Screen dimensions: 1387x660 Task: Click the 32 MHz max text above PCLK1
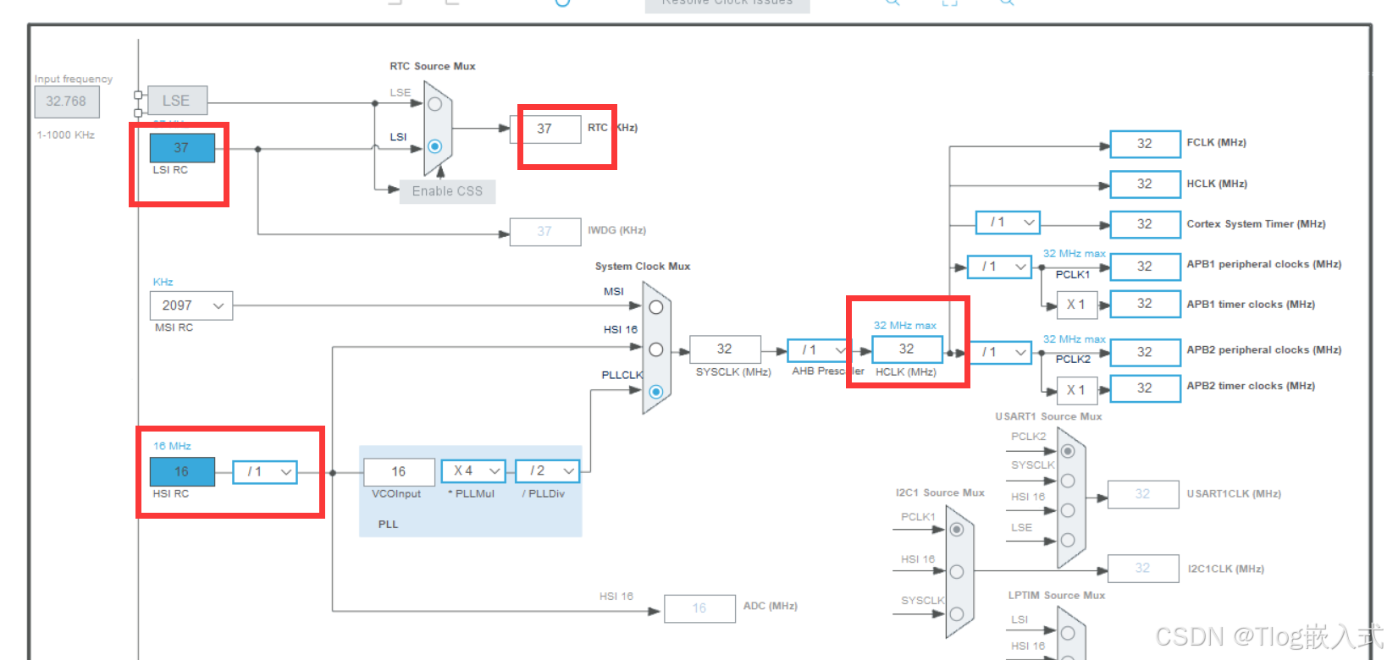[x=1075, y=254]
